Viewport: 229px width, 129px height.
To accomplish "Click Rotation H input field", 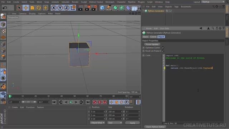I will tap(132, 111).
